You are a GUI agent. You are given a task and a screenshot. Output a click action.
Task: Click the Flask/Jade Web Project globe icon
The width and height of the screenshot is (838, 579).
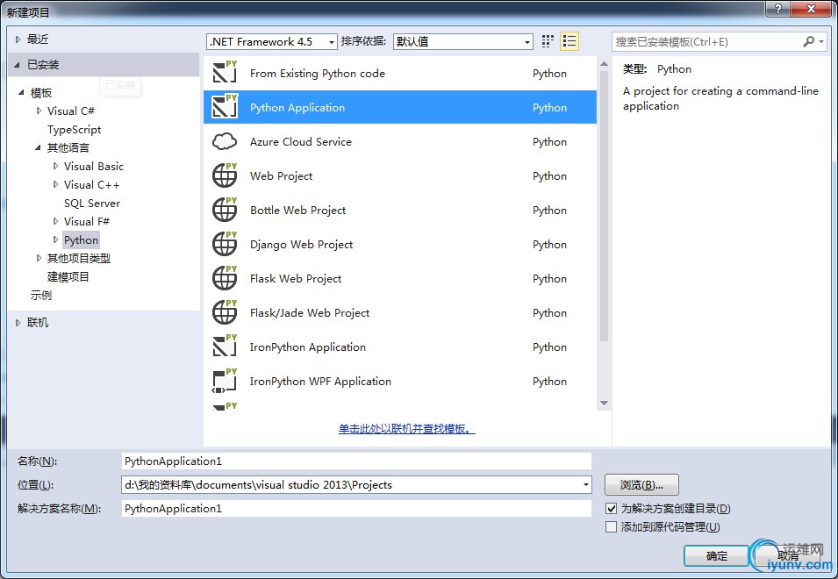point(225,312)
